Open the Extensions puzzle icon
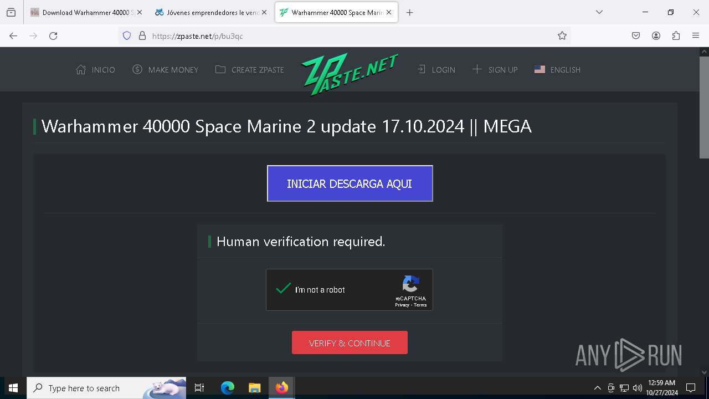 point(676,36)
